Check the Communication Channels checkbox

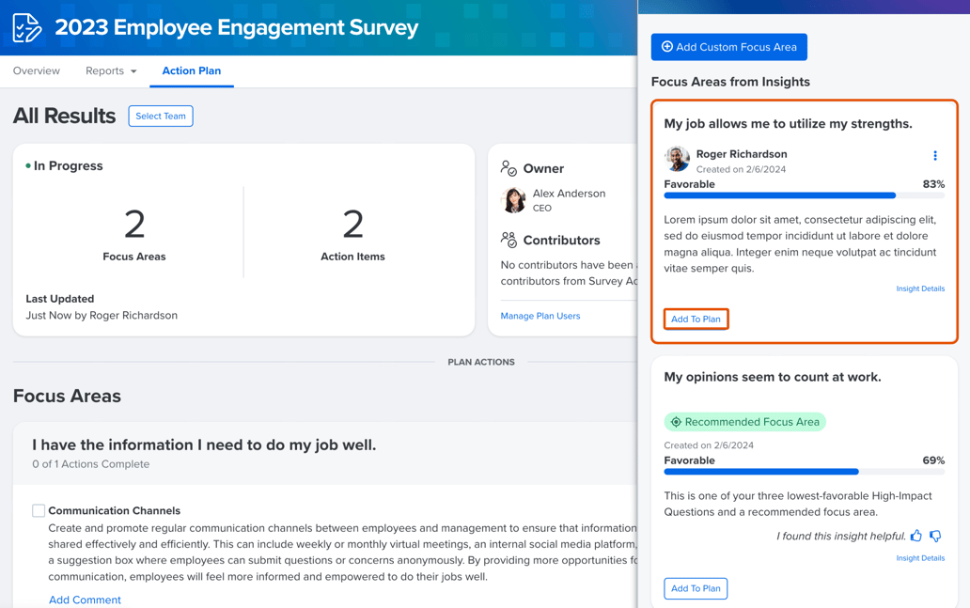(39, 511)
